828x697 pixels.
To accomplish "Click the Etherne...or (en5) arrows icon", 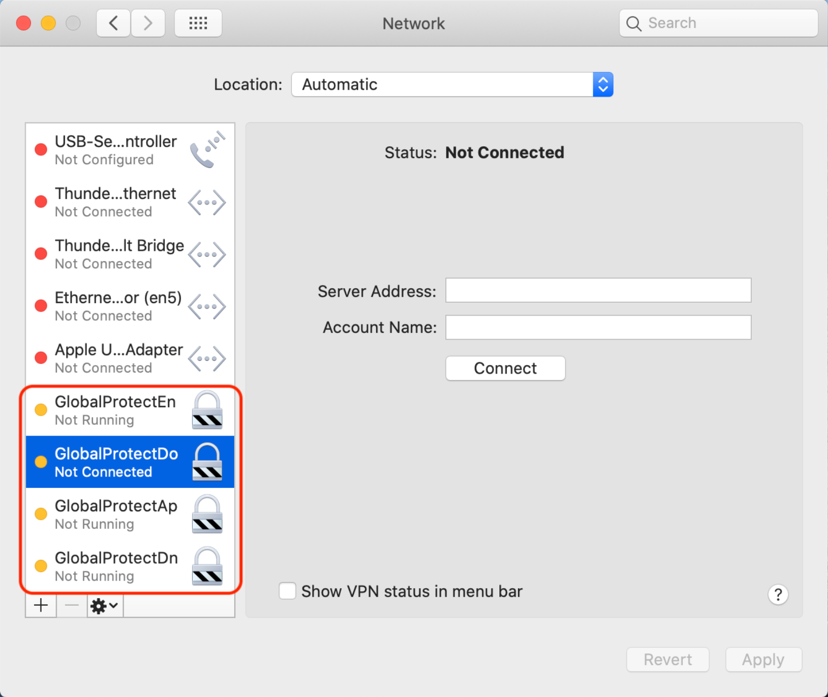I will click(x=207, y=306).
